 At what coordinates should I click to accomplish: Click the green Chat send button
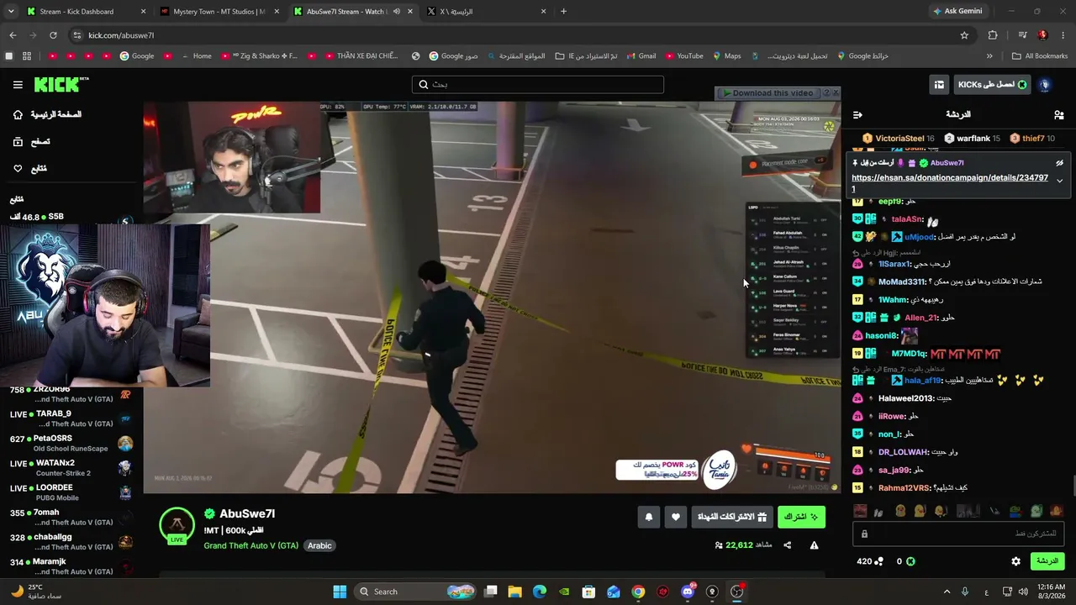pyautogui.click(x=1047, y=561)
